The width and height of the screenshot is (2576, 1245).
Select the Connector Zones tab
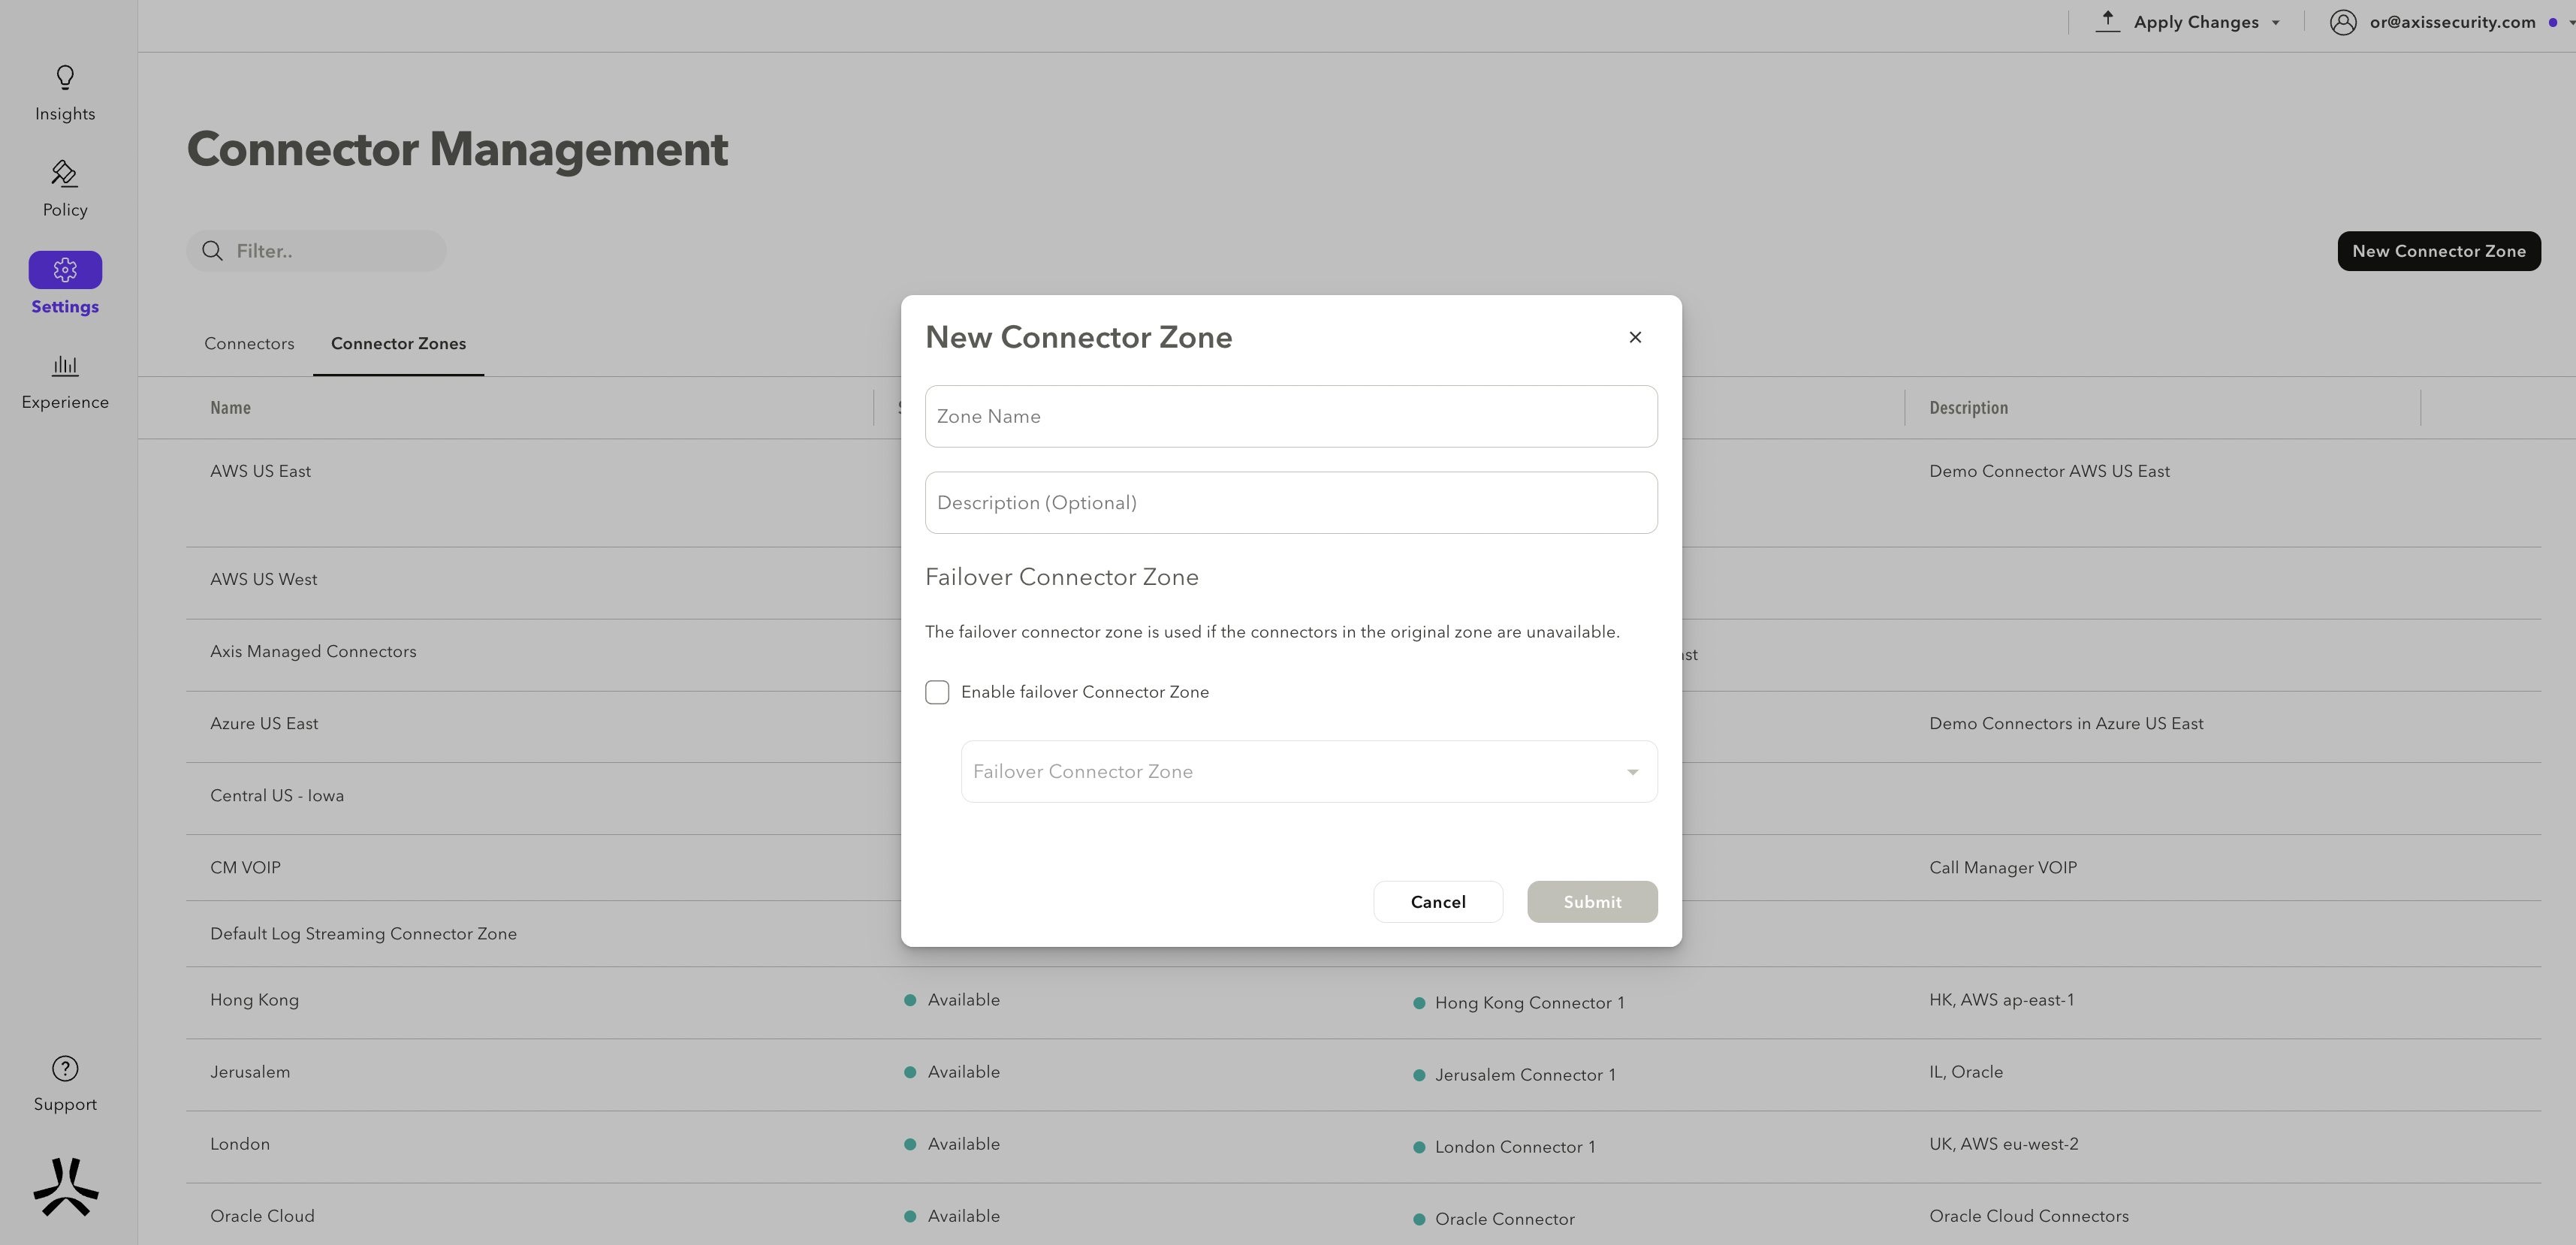tap(398, 344)
